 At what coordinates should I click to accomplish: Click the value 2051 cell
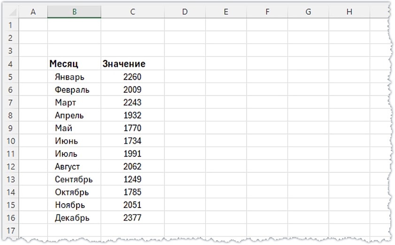tap(133, 205)
